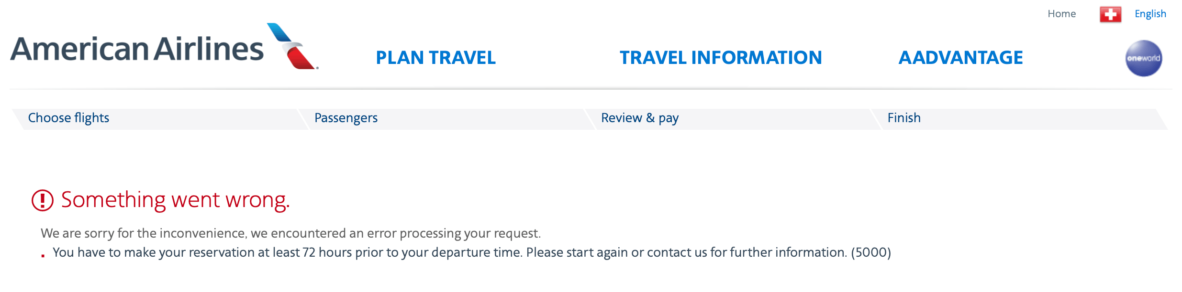Image resolution: width=1182 pixels, height=292 pixels.
Task: Click the Finish step
Action: click(903, 118)
